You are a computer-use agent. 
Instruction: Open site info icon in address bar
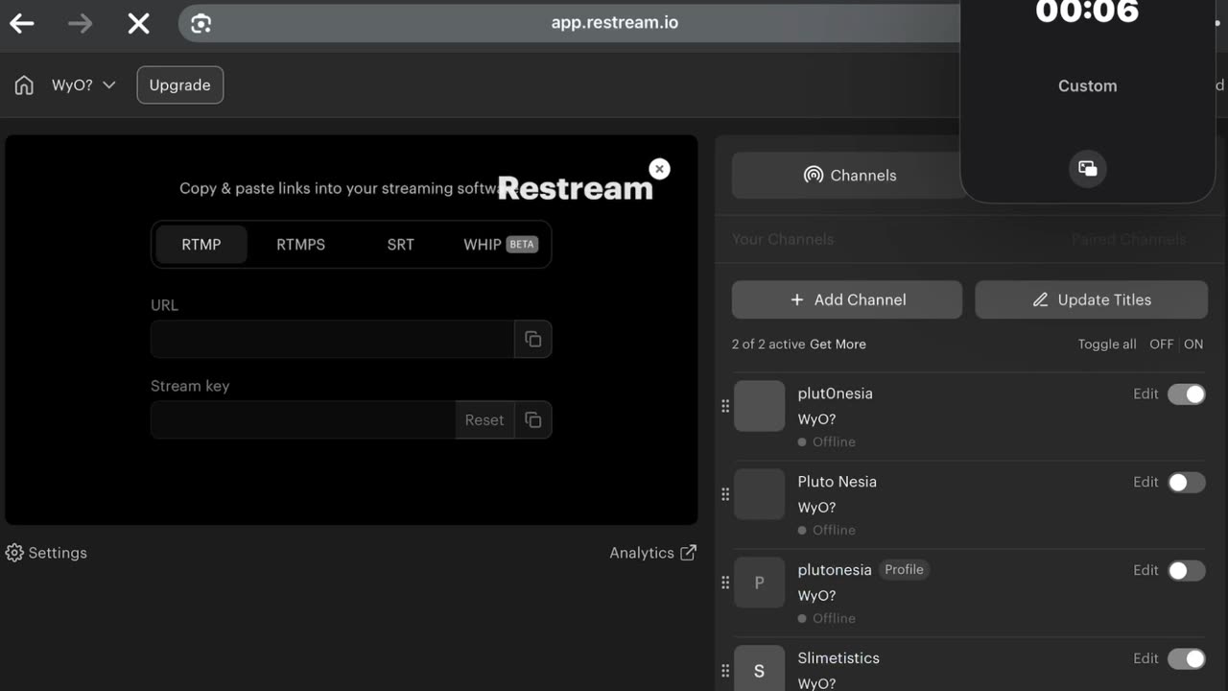(x=201, y=24)
